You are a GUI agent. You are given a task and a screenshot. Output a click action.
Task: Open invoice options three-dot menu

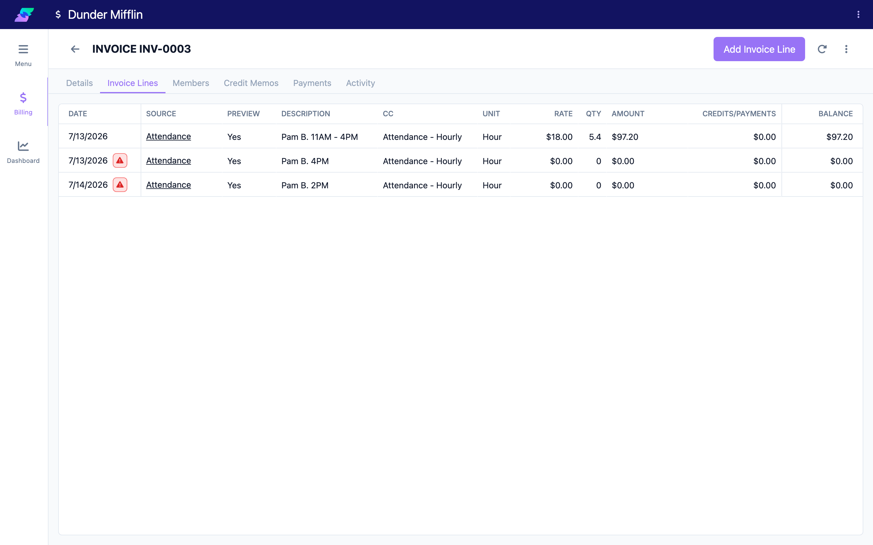click(846, 49)
